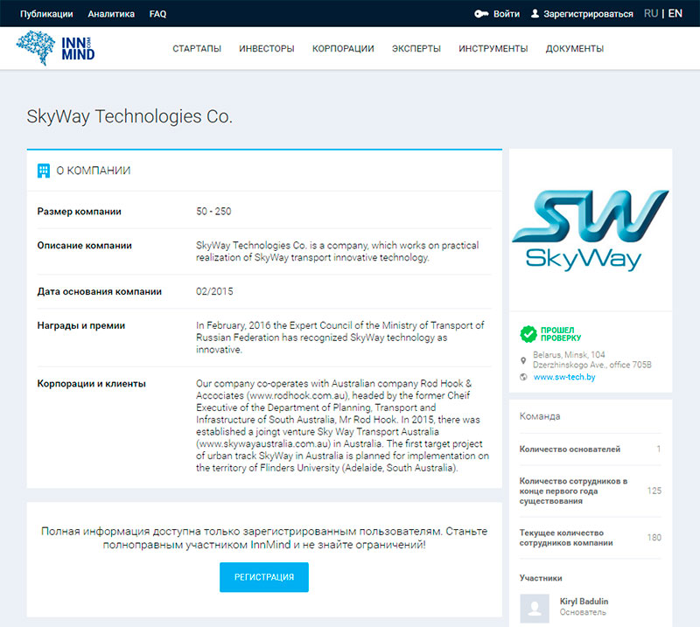700x627 pixels.
Task: Switch to the СТАРТАПЫ section
Action: point(197,49)
